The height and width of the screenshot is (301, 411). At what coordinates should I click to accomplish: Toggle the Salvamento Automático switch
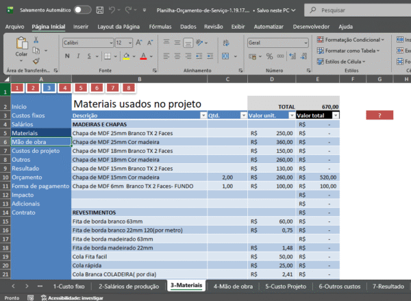(x=83, y=10)
